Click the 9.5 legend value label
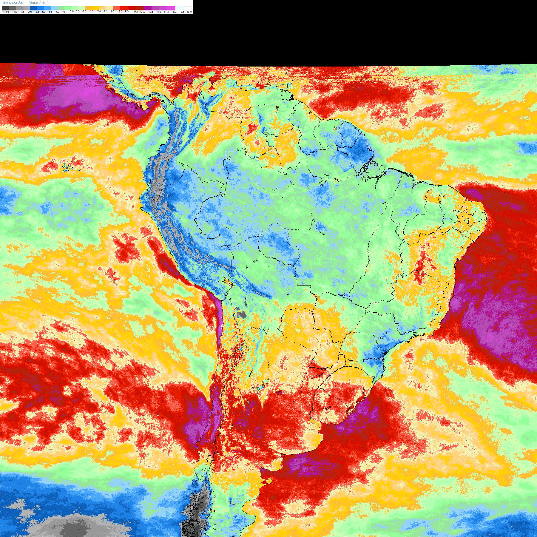The width and height of the screenshot is (537, 537). [136, 12]
